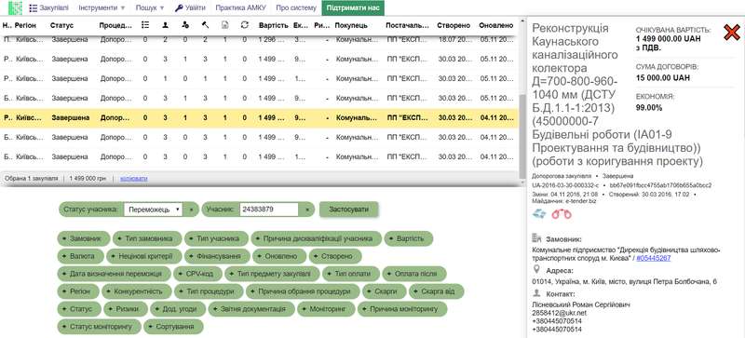Screen dimensions: 745x338
Task: Sort by the disqualified participants column icon
Action: coord(185,25)
